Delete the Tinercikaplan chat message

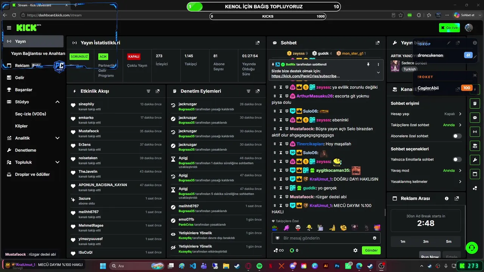(x=275, y=144)
